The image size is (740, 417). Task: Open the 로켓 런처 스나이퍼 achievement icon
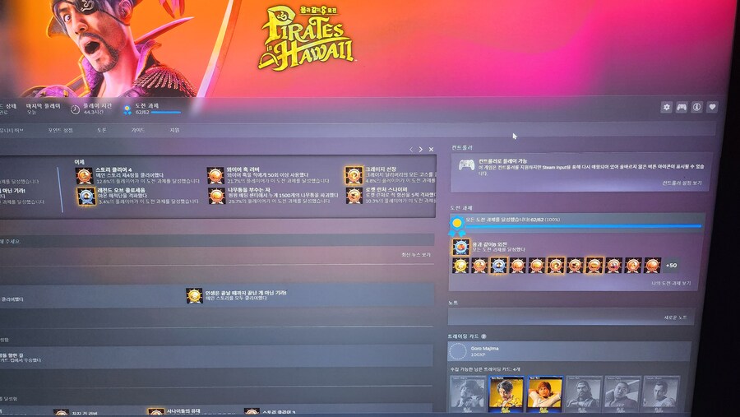coord(354,196)
